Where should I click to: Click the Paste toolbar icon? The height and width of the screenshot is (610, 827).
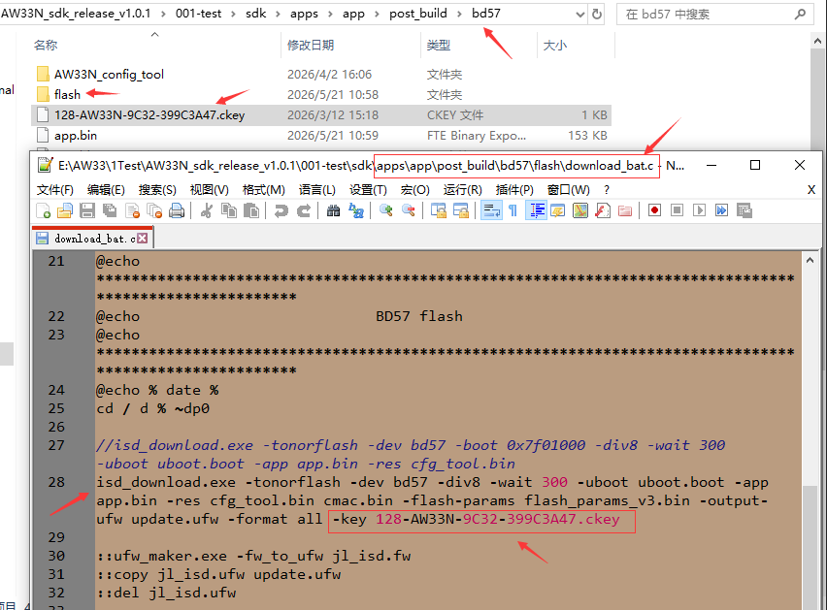click(251, 210)
